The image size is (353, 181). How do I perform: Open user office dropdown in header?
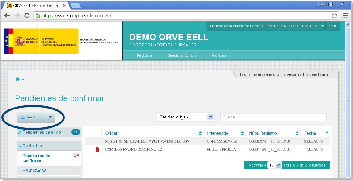point(322,26)
